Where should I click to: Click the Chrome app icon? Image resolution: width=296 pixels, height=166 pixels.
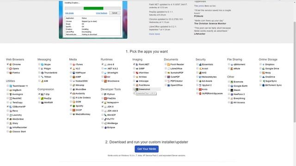[11, 65]
